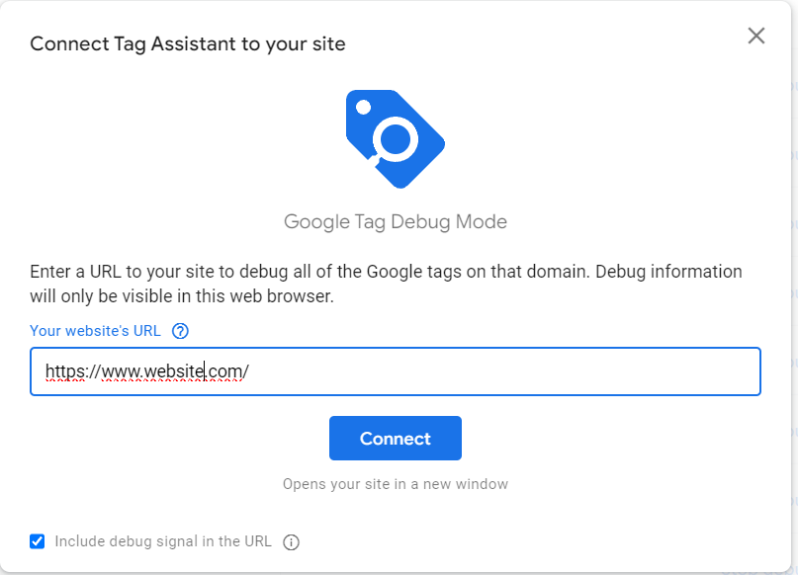Place cursor on "www.website" text in URL field
Screen dimensions: 798x575
tap(152, 371)
